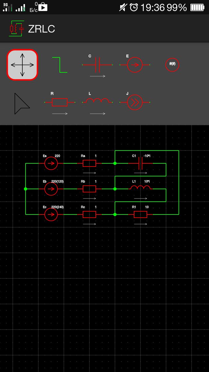Image resolution: width=209 pixels, height=372 pixels.
Task: Pick the capacitor C component
Action: 98,65
